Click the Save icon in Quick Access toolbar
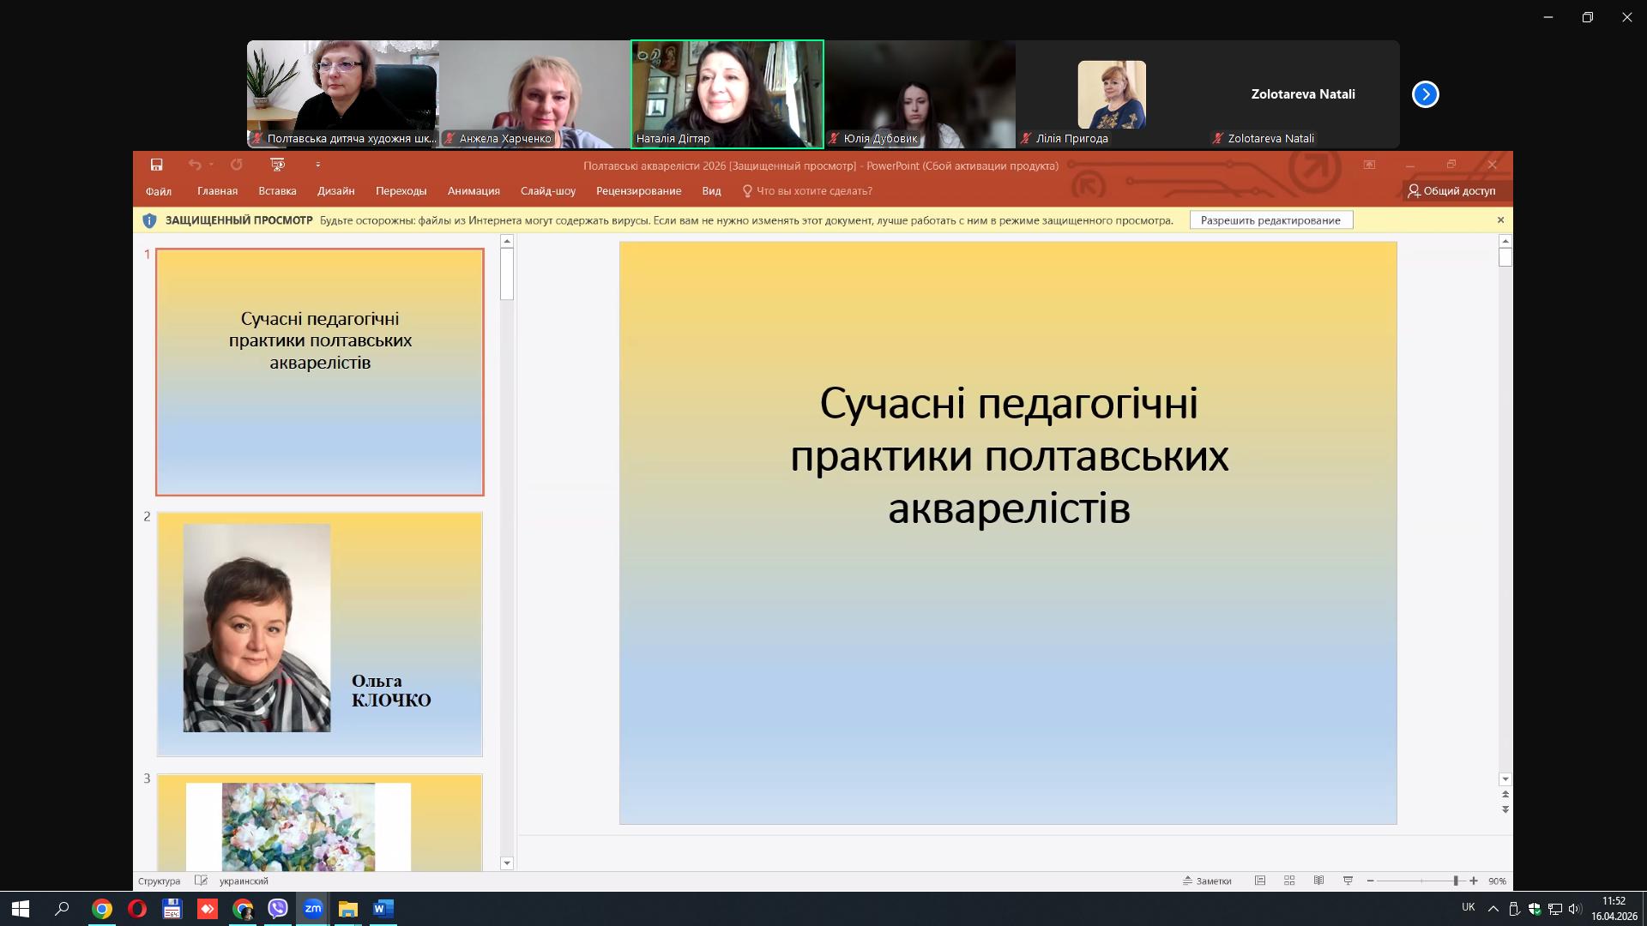 click(157, 165)
